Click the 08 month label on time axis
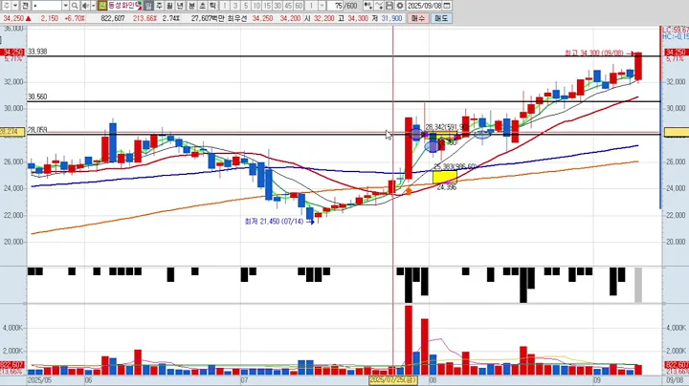This screenshot has height=386, width=689. tap(433, 380)
